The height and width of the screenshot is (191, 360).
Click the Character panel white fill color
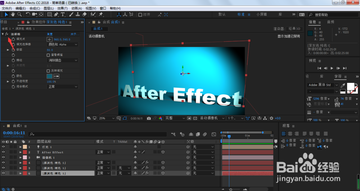click(x=351, y=86)
